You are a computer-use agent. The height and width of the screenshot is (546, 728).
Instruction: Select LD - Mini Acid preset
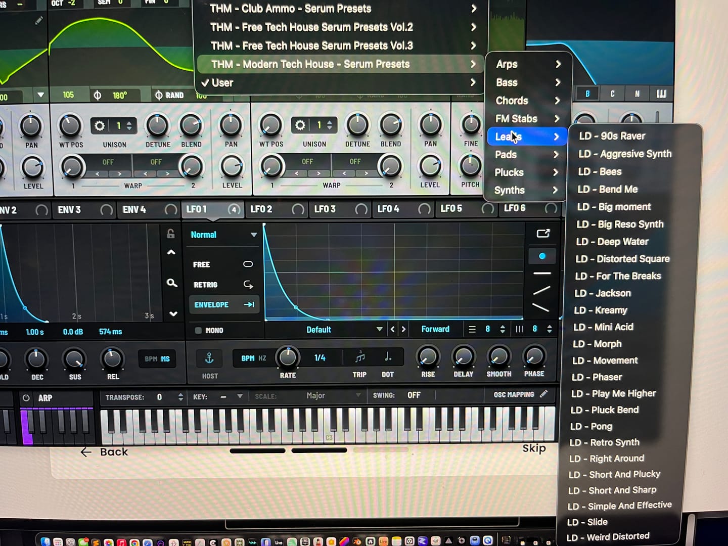tap(603, 327)
